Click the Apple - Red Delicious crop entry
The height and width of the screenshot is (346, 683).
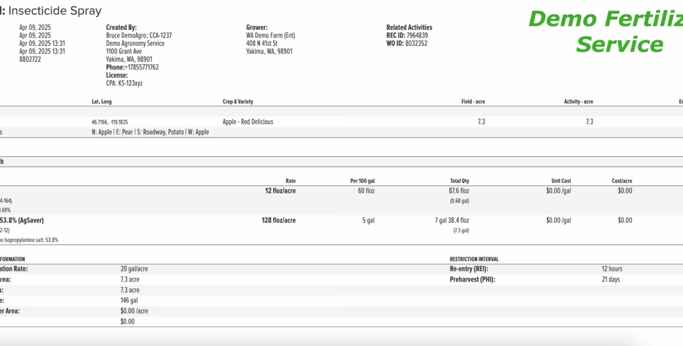click(x=248, y=122)
